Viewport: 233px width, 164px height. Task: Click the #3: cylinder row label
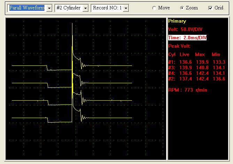pyautogui.click(x=172, y=68)
